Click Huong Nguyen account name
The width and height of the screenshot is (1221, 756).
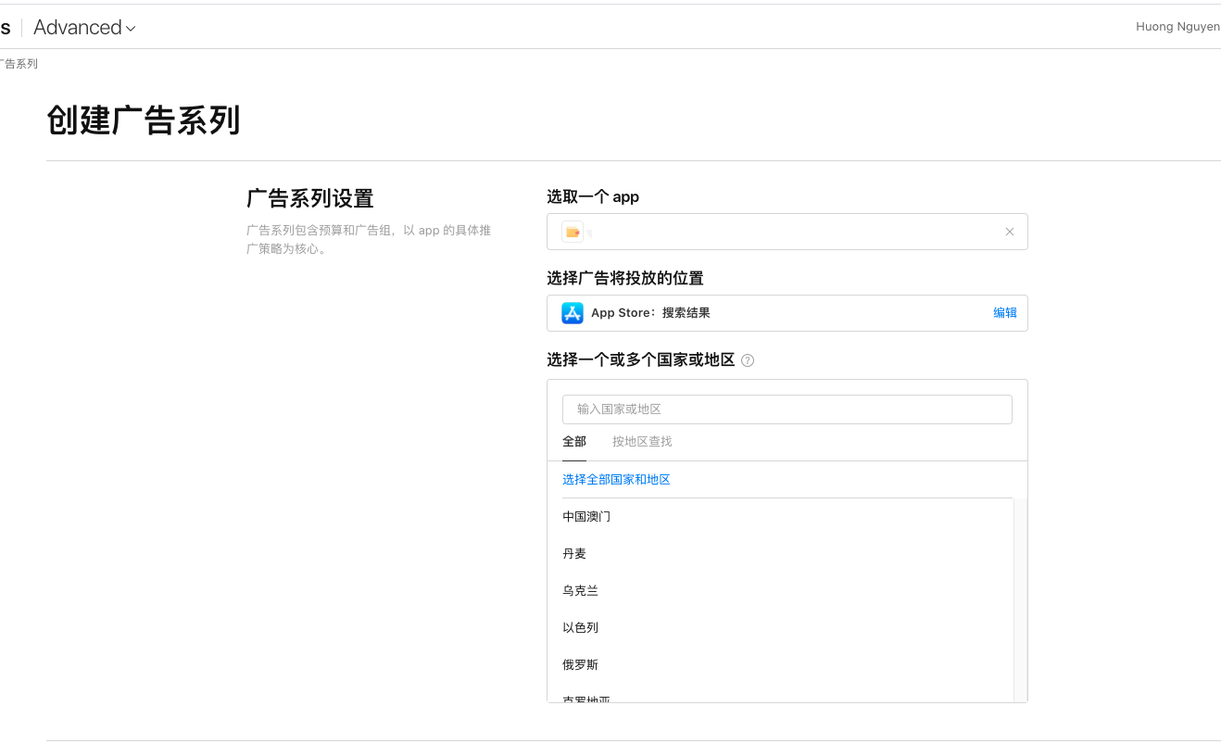click(1177, 26)
